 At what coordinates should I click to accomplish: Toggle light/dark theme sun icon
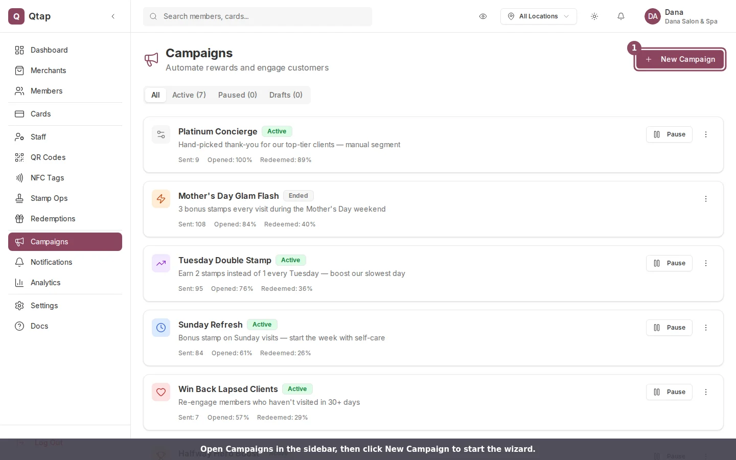click(x=594, y=16)
